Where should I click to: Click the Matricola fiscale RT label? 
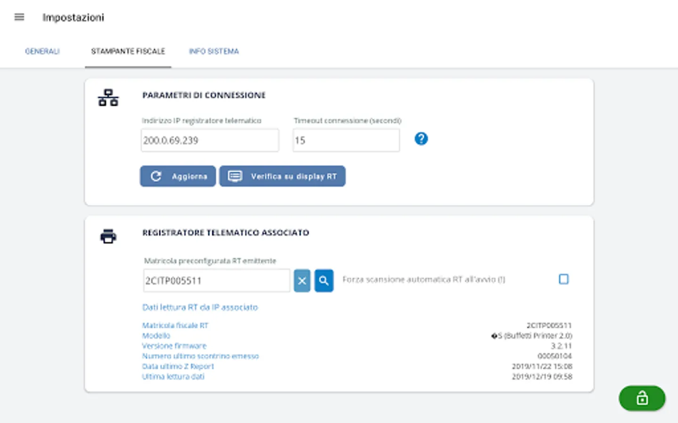[175, 325]
